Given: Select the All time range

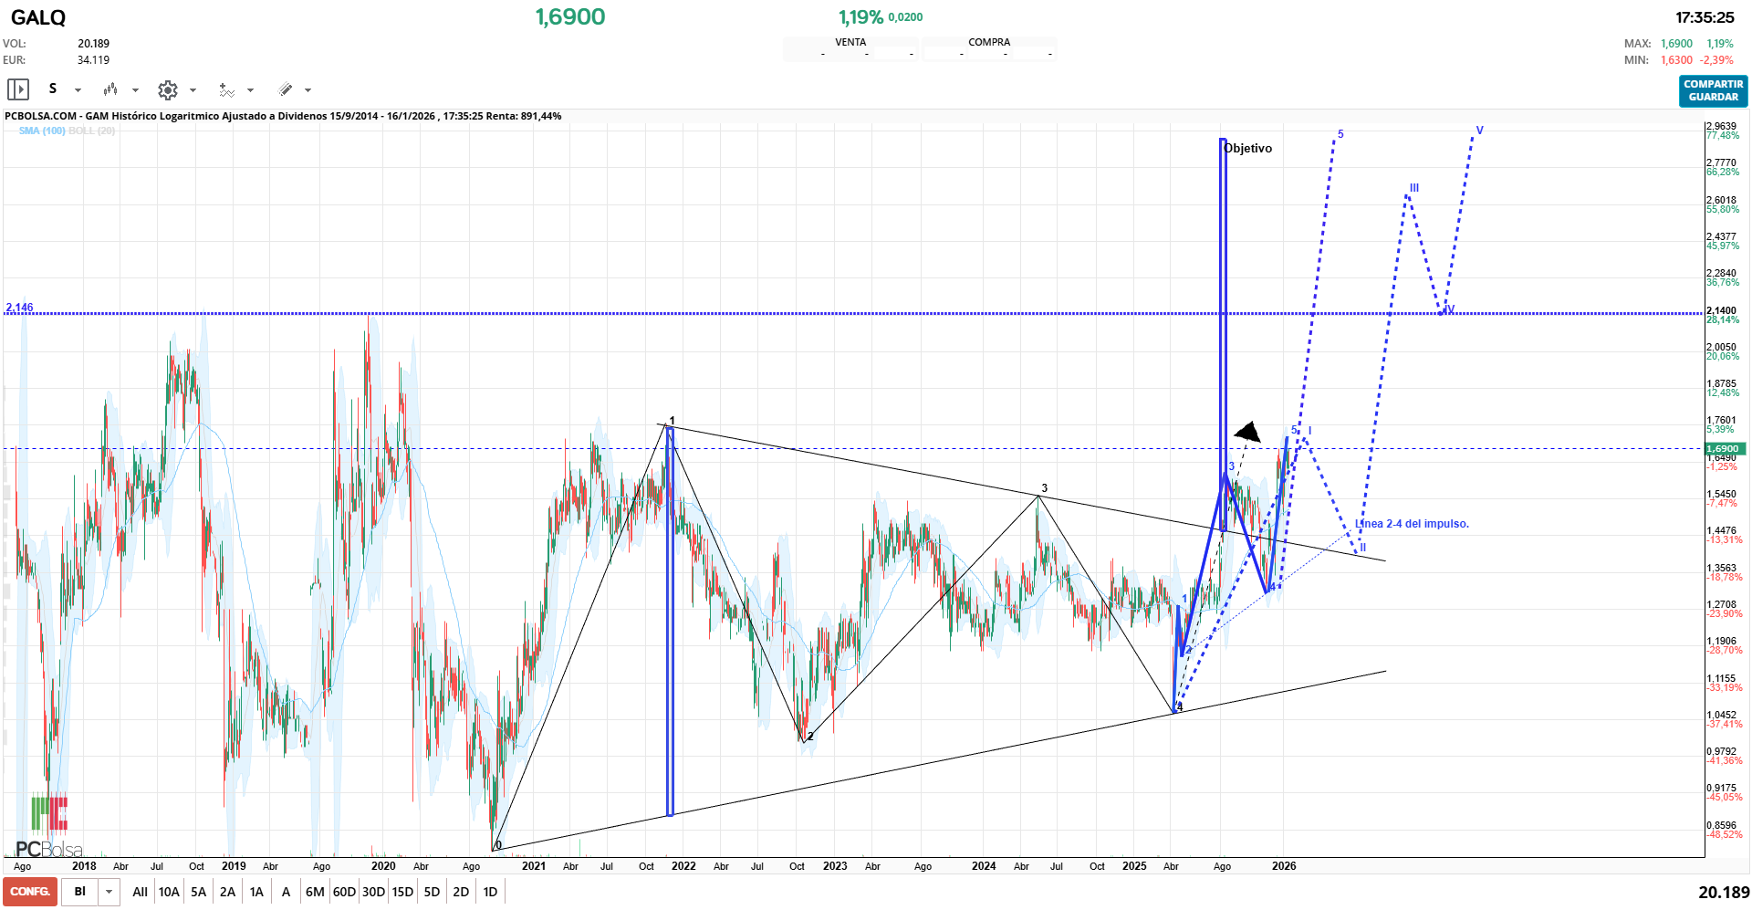Looking at the screenshot, I should (x=140, y=892).
